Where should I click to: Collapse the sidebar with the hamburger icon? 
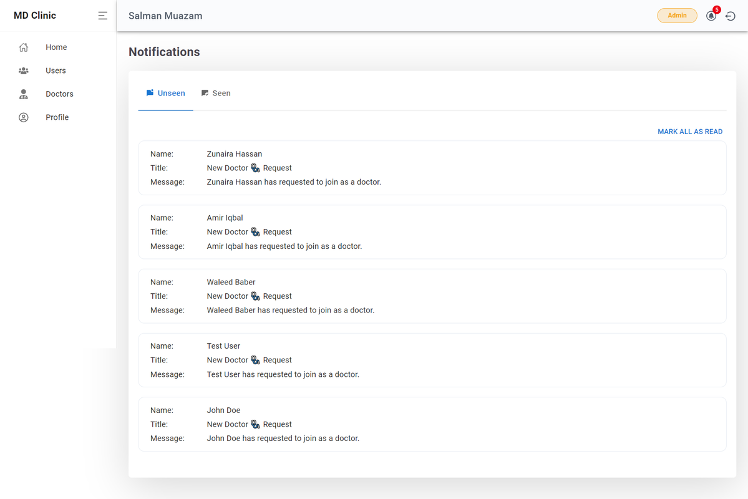(102, 16)
